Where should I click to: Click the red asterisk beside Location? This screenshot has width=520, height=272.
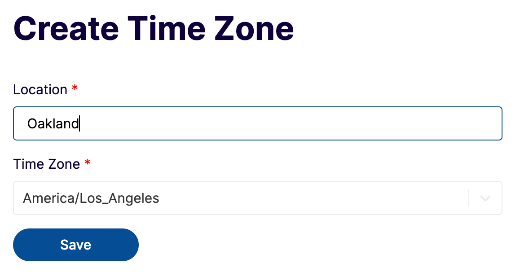tap(74, 89)
